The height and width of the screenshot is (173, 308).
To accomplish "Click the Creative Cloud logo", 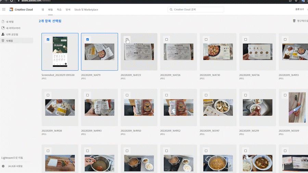I will tap(11, 10).
